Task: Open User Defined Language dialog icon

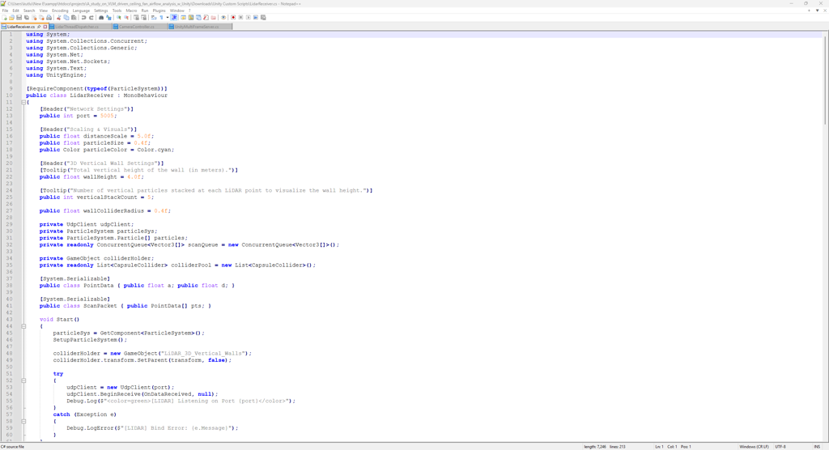Action: coord(184,18)
